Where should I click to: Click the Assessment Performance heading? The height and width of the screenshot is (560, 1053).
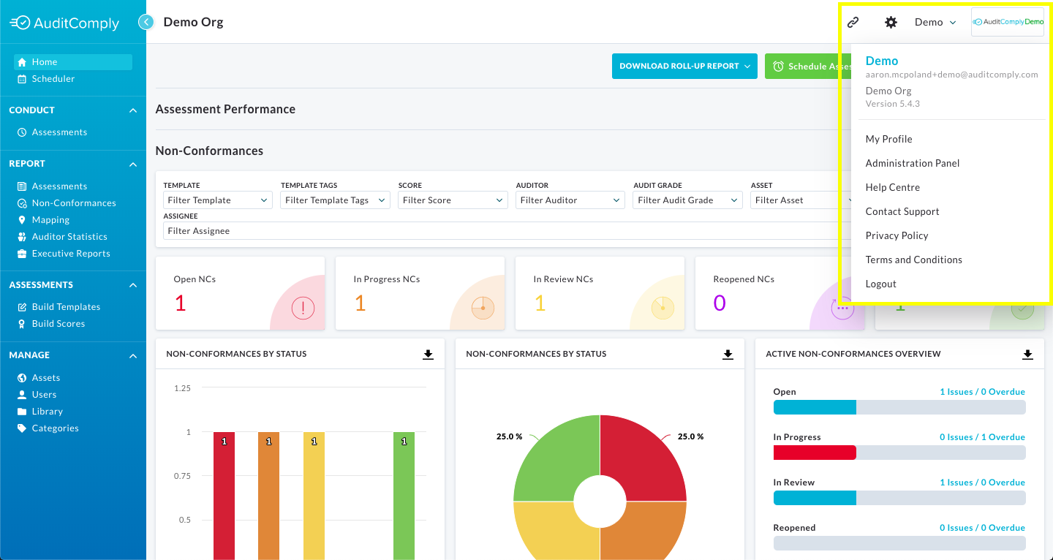pos(225,109)
